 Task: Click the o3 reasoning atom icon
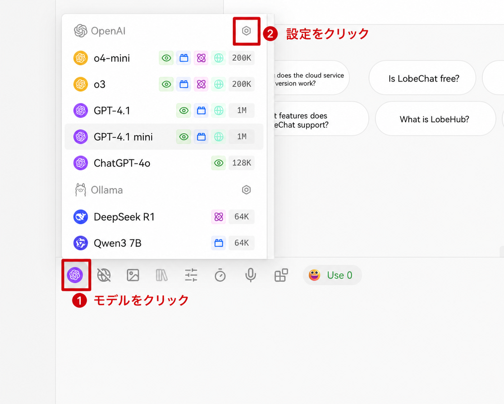click(201, 84)
